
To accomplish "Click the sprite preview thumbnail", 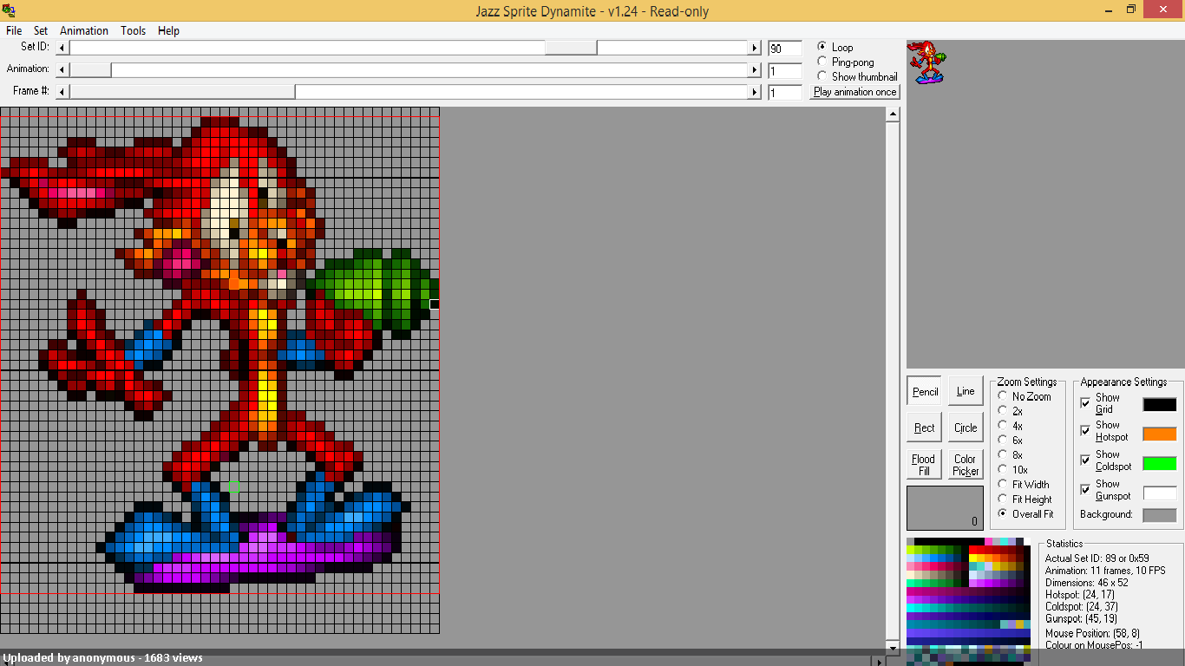I will click(x=926, y=62).
